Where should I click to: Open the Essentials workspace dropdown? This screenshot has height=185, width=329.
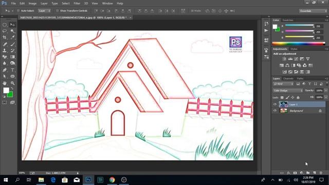pyautogui.click(x=313, y=11)
